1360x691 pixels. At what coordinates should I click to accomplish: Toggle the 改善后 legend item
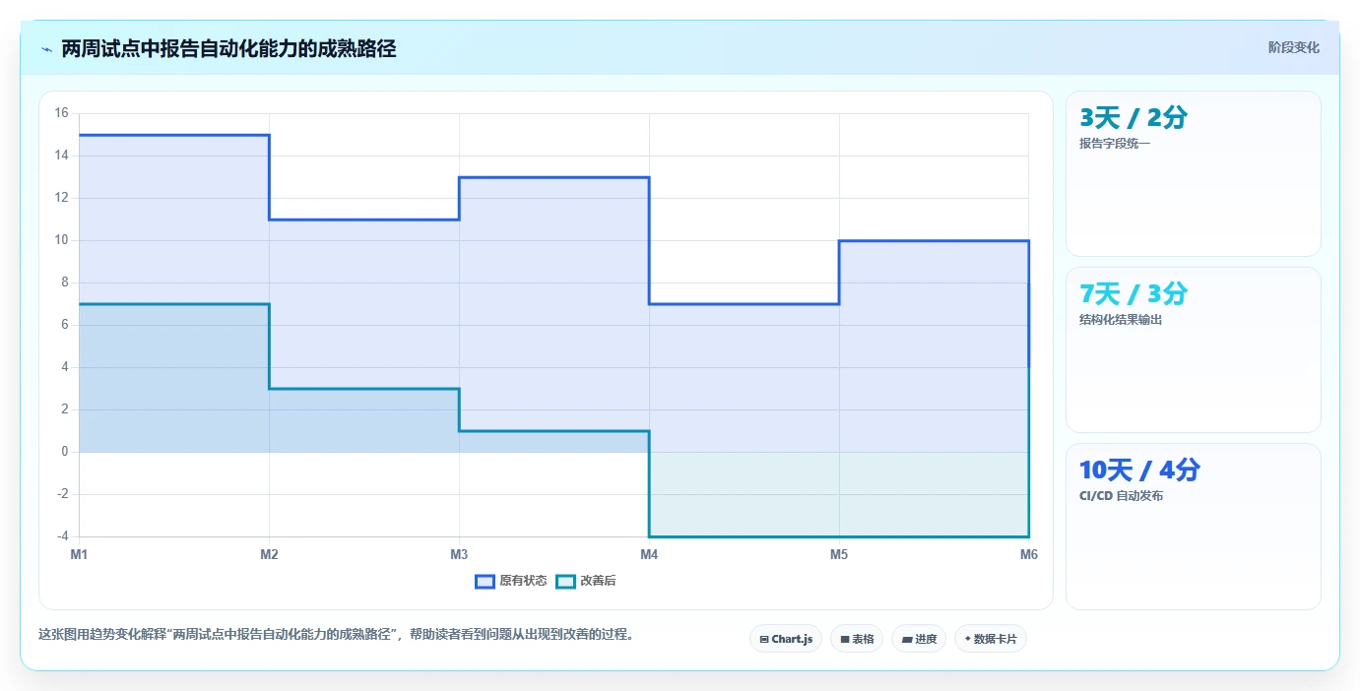click(586, 581)
